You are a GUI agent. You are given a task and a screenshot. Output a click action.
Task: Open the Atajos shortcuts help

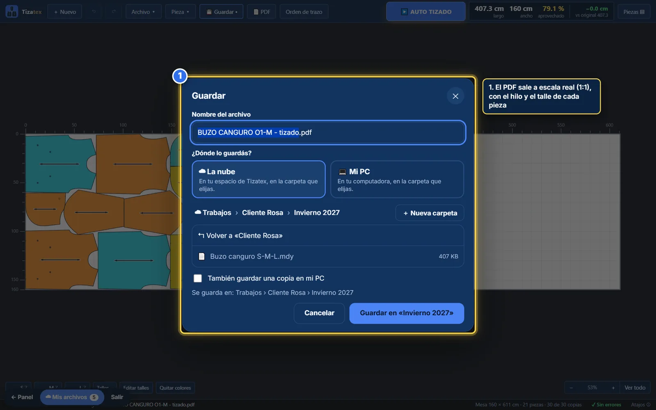pos(640,405)
